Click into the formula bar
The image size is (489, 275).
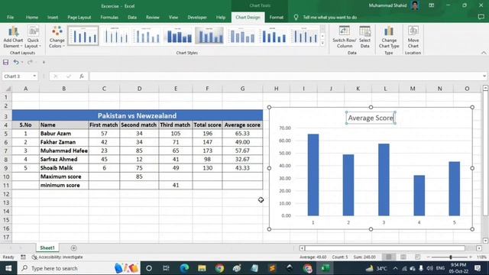[285, 76]
